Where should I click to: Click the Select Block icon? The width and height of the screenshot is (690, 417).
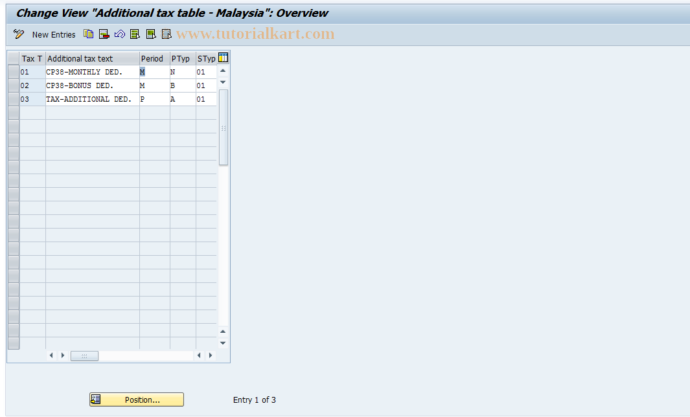coord(151,34)
